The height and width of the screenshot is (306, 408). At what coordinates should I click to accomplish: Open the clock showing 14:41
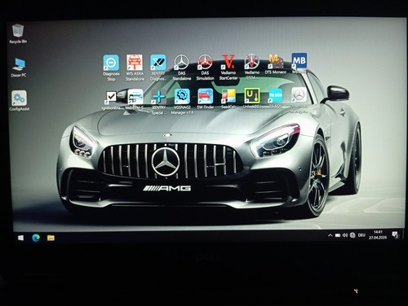click(378, 234)
